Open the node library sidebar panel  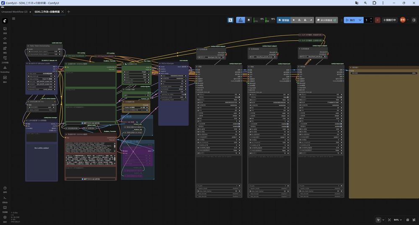[5, 40]
